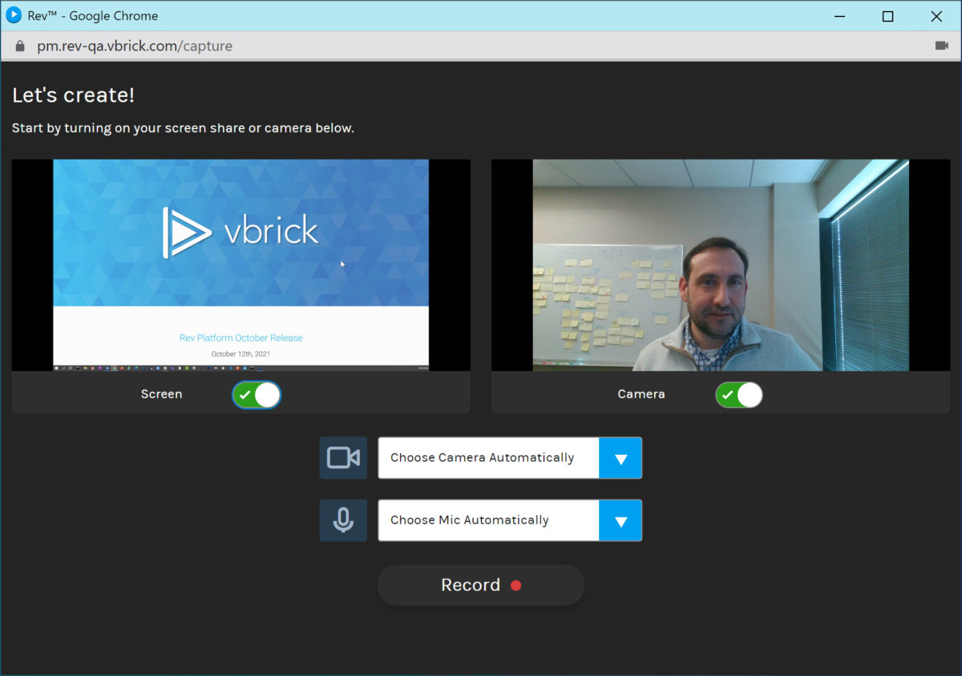This screenshot has height=676, width=962.
Task: Click the microphone icon beside the mic dropdown
Action: coord(343,520)
